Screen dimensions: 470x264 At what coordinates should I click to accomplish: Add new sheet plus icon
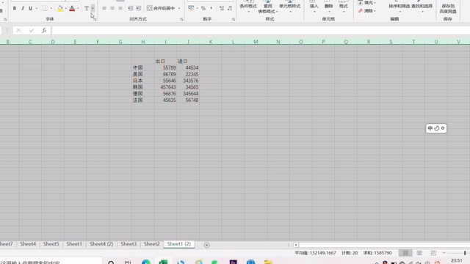pos(206,245)
